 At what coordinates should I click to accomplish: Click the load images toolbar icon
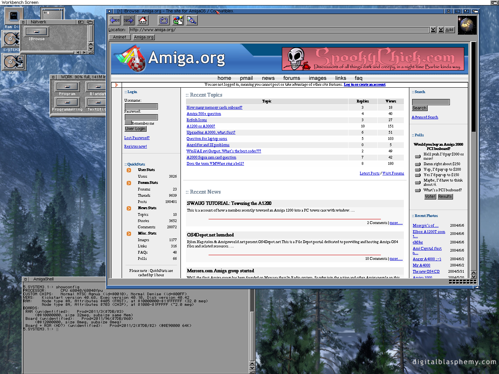click(x=178, y=20)
